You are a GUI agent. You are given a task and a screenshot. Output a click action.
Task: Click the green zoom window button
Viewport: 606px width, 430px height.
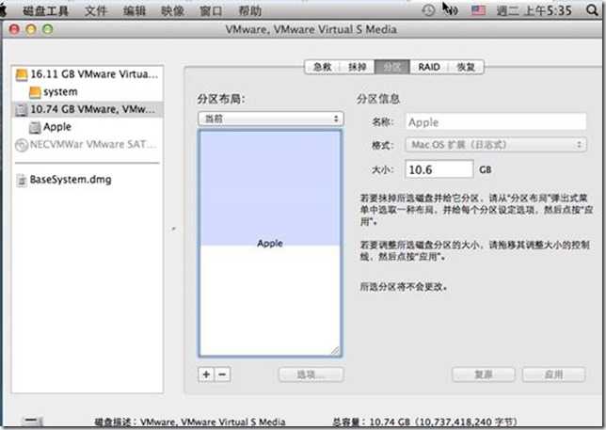[48, 29]
